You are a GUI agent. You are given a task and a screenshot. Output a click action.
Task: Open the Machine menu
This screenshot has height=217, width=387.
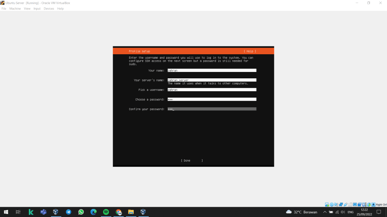point(15,9)
